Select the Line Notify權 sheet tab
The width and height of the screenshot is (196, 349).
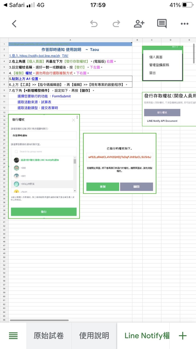click(143, 336)
